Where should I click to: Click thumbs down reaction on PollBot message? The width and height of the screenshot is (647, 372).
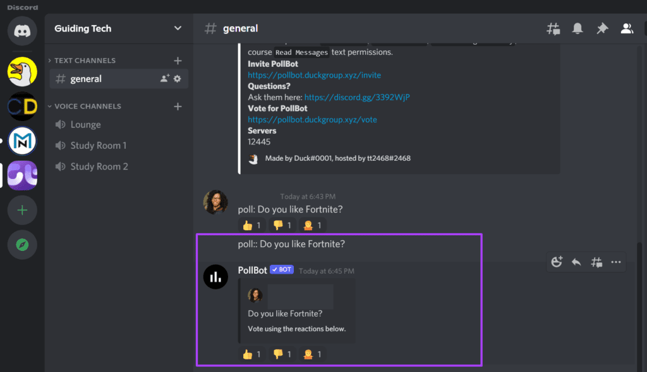282,354
